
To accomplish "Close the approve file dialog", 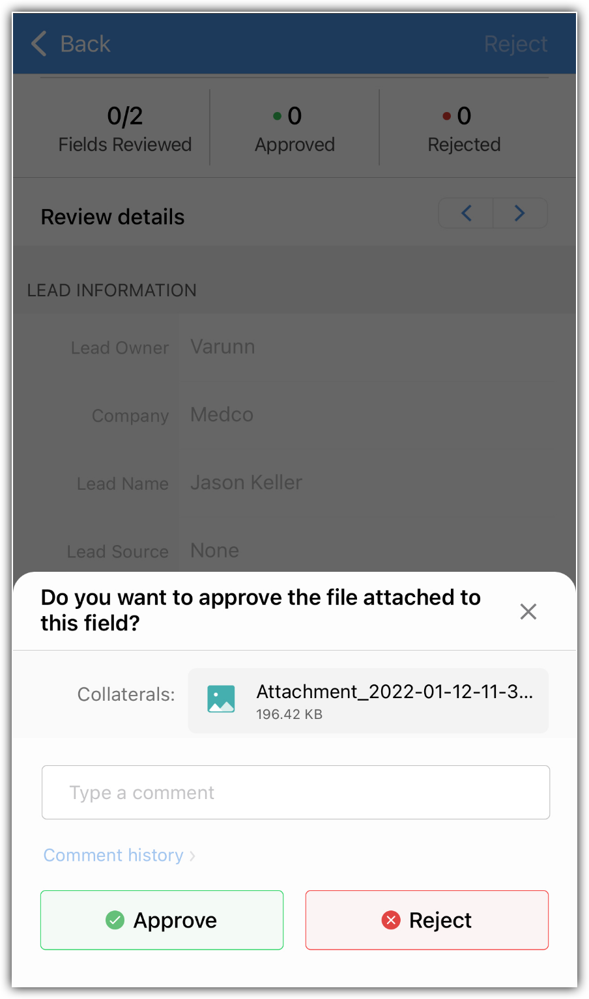I will pos(528,611).
